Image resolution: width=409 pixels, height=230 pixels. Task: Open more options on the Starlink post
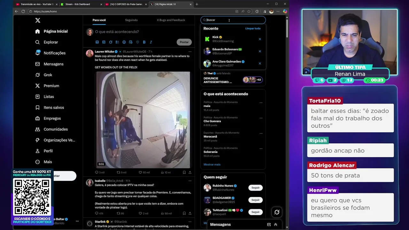tap(190, 222)
